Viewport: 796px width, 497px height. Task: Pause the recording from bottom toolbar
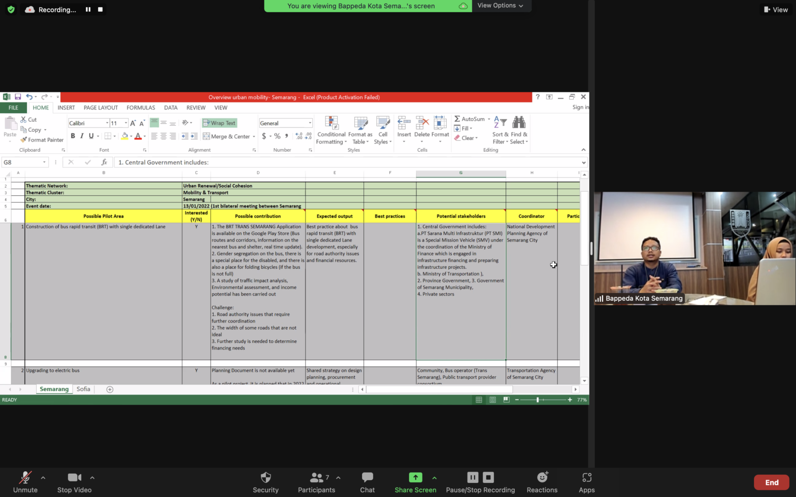point(473,477)
